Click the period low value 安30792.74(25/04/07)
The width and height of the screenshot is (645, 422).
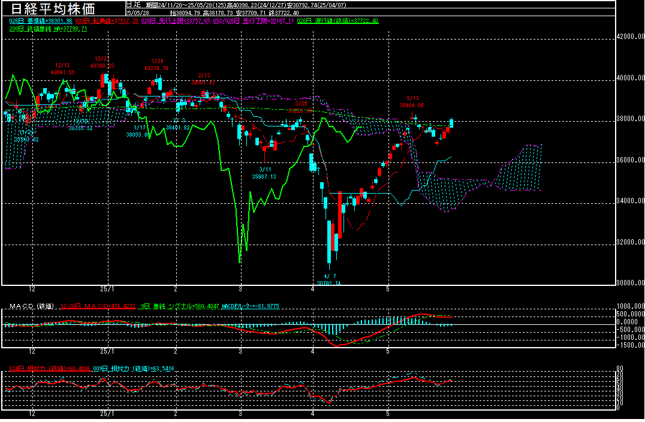[x=317, y=5]
